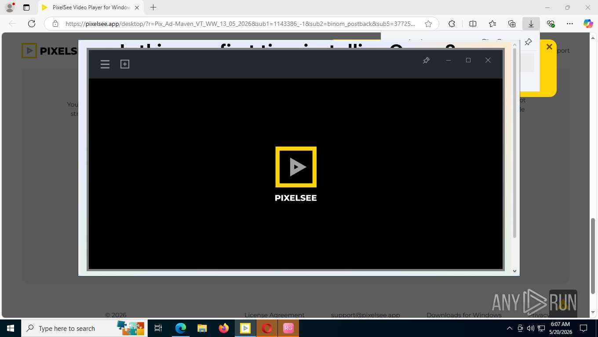Viewport: 598px width, 337px height.
Task: Open the Edge profile avatar
Action: point(9,7)
